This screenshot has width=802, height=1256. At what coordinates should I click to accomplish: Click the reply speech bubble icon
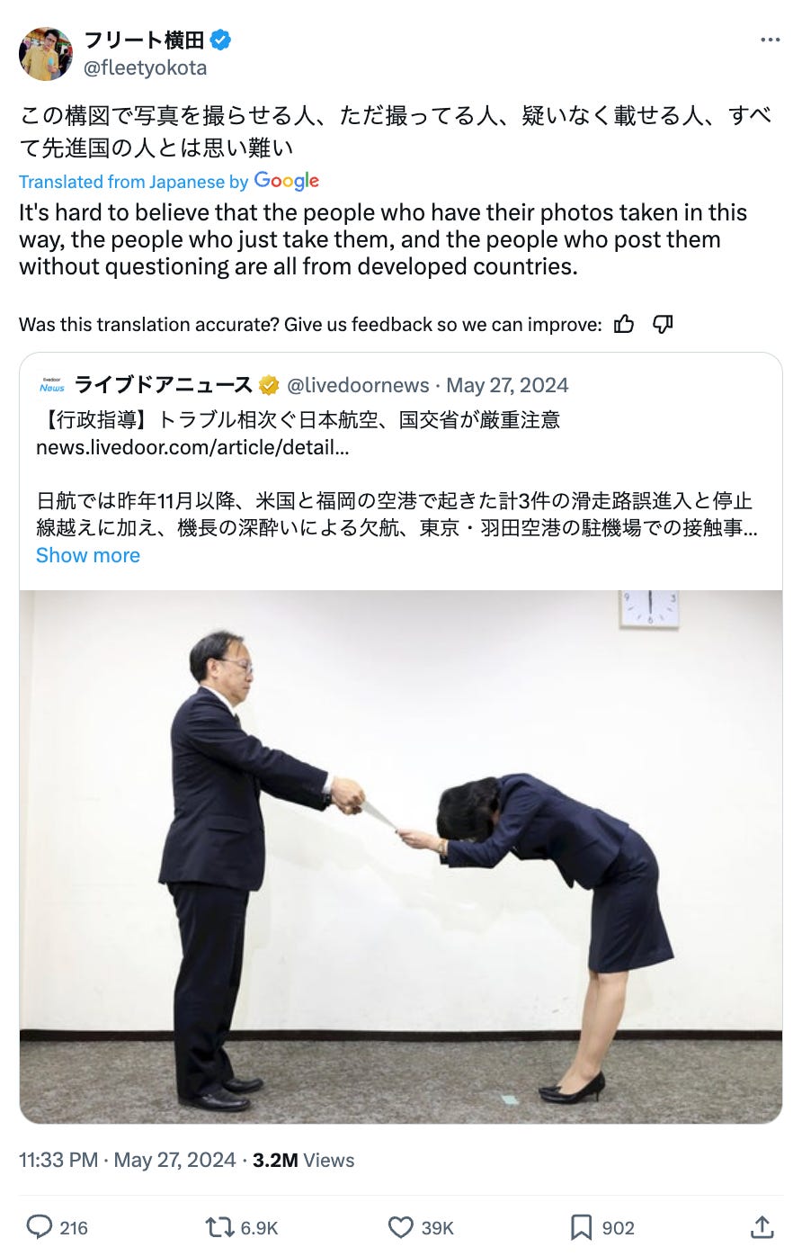(x=40, y=1226)
